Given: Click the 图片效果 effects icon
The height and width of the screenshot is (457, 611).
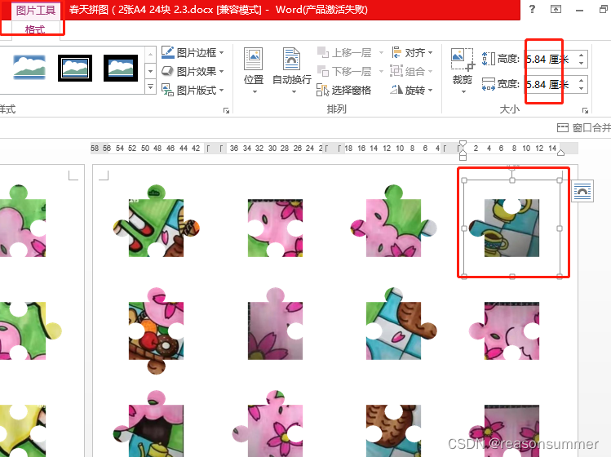Looking at the screenshot, I should 167,71.
